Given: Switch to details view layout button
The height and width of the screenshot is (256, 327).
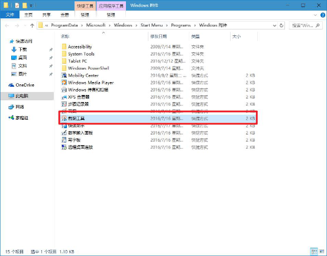Looking at the screenshot, I should pyautogui.click(x=314, y=252).
